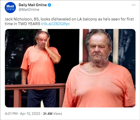Open the @MailOnline handle link
The width and height of the screenshot is (140, 120).
pyautogui.click(x=29, y=10)
